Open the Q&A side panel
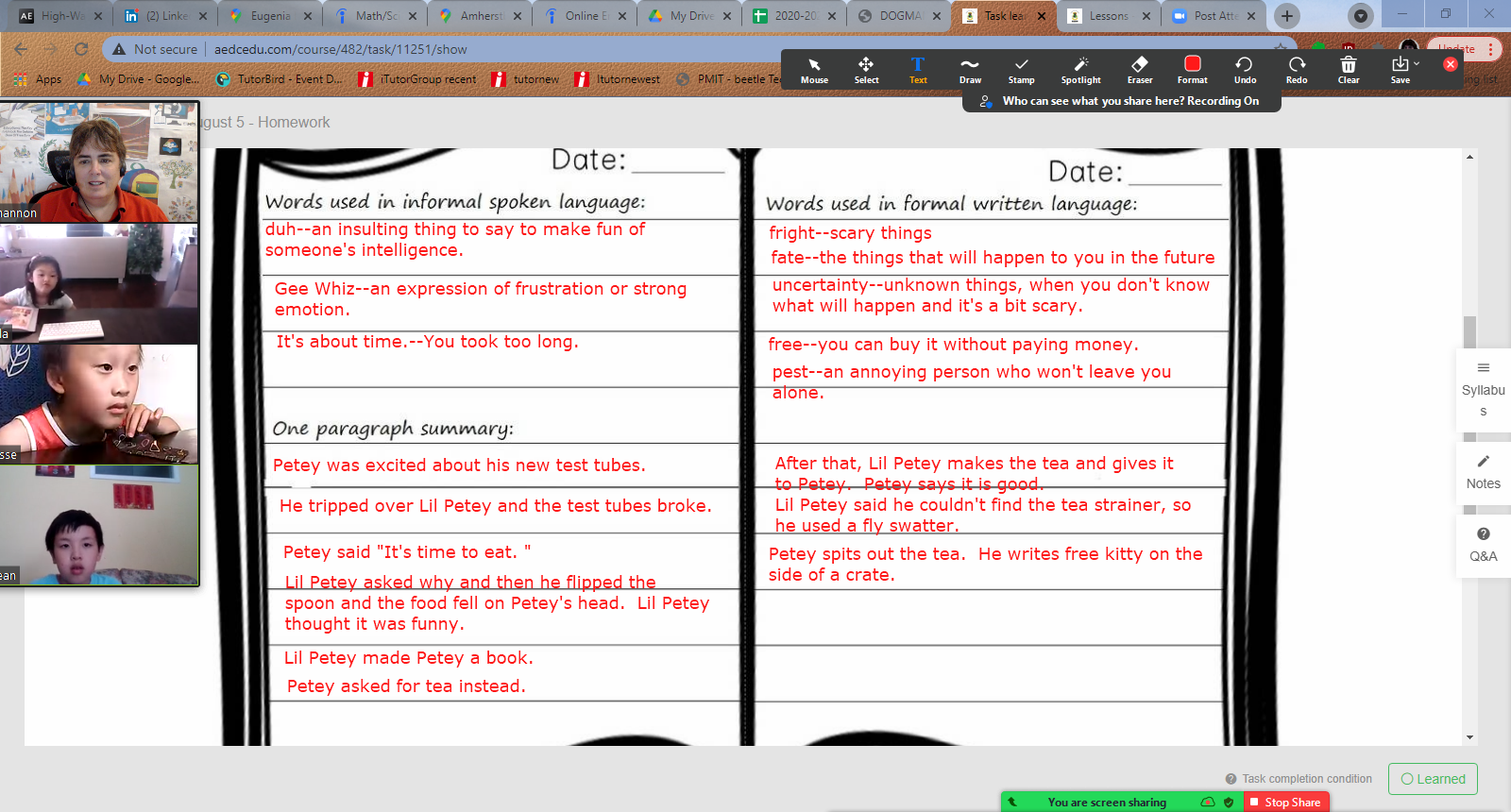This screenshot has height=812, width=1511. [1483, 546]
